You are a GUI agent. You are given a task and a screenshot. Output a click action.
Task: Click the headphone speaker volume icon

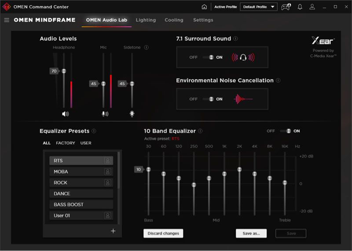(x=65, y=114)
